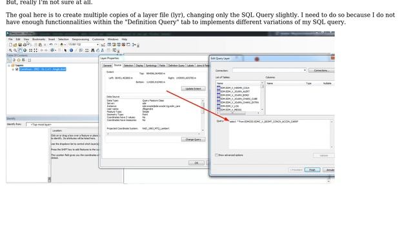
Task: Open the Connection dropdown in Edit Query Layer
Action: click(305, 70)
